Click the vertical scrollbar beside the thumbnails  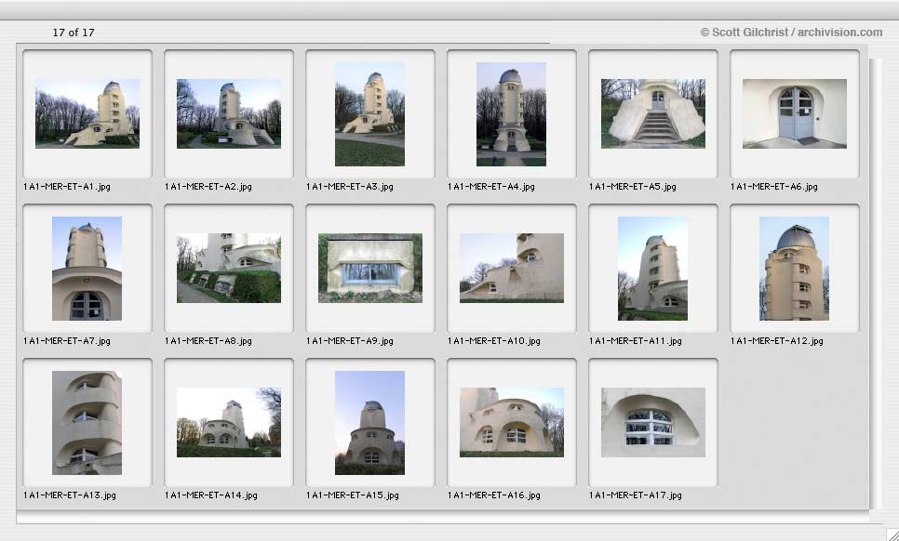coord(876,284)
